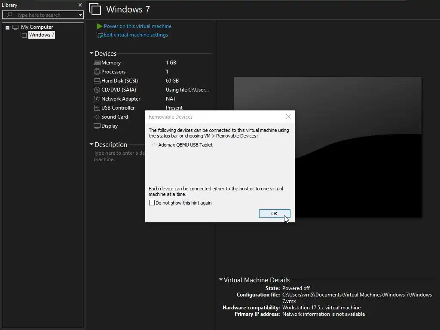Click the 'Powered off' state text
Screen dimensions: 440x330
click(296, 288)
